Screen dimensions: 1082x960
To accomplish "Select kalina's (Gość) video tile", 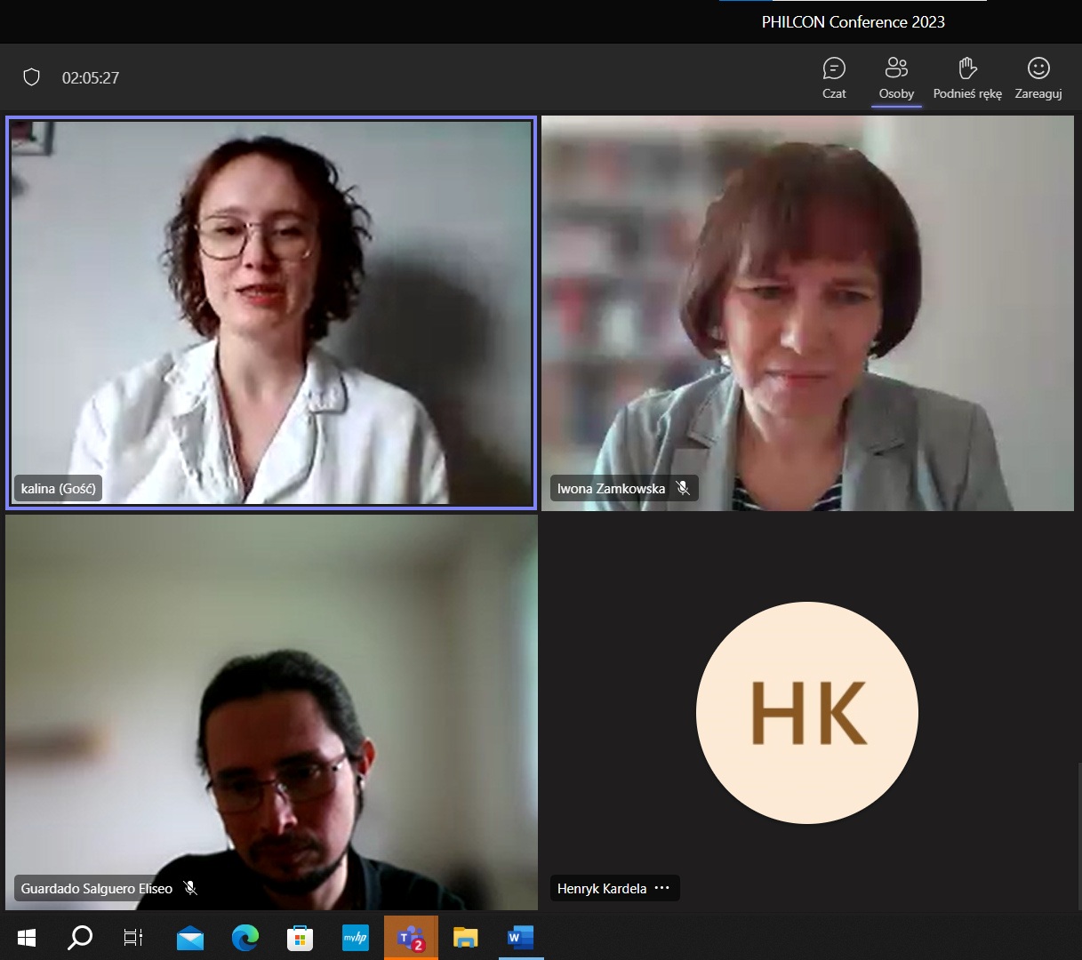I will tap(271, 313).
